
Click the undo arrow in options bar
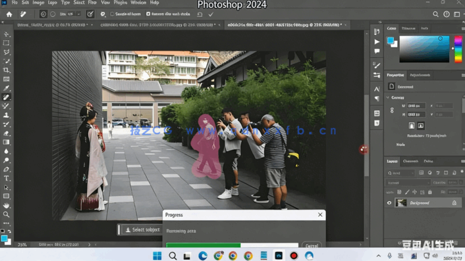[200, 14]
